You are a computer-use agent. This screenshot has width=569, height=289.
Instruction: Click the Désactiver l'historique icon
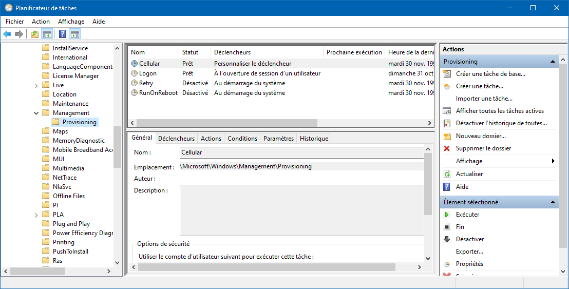447,123
